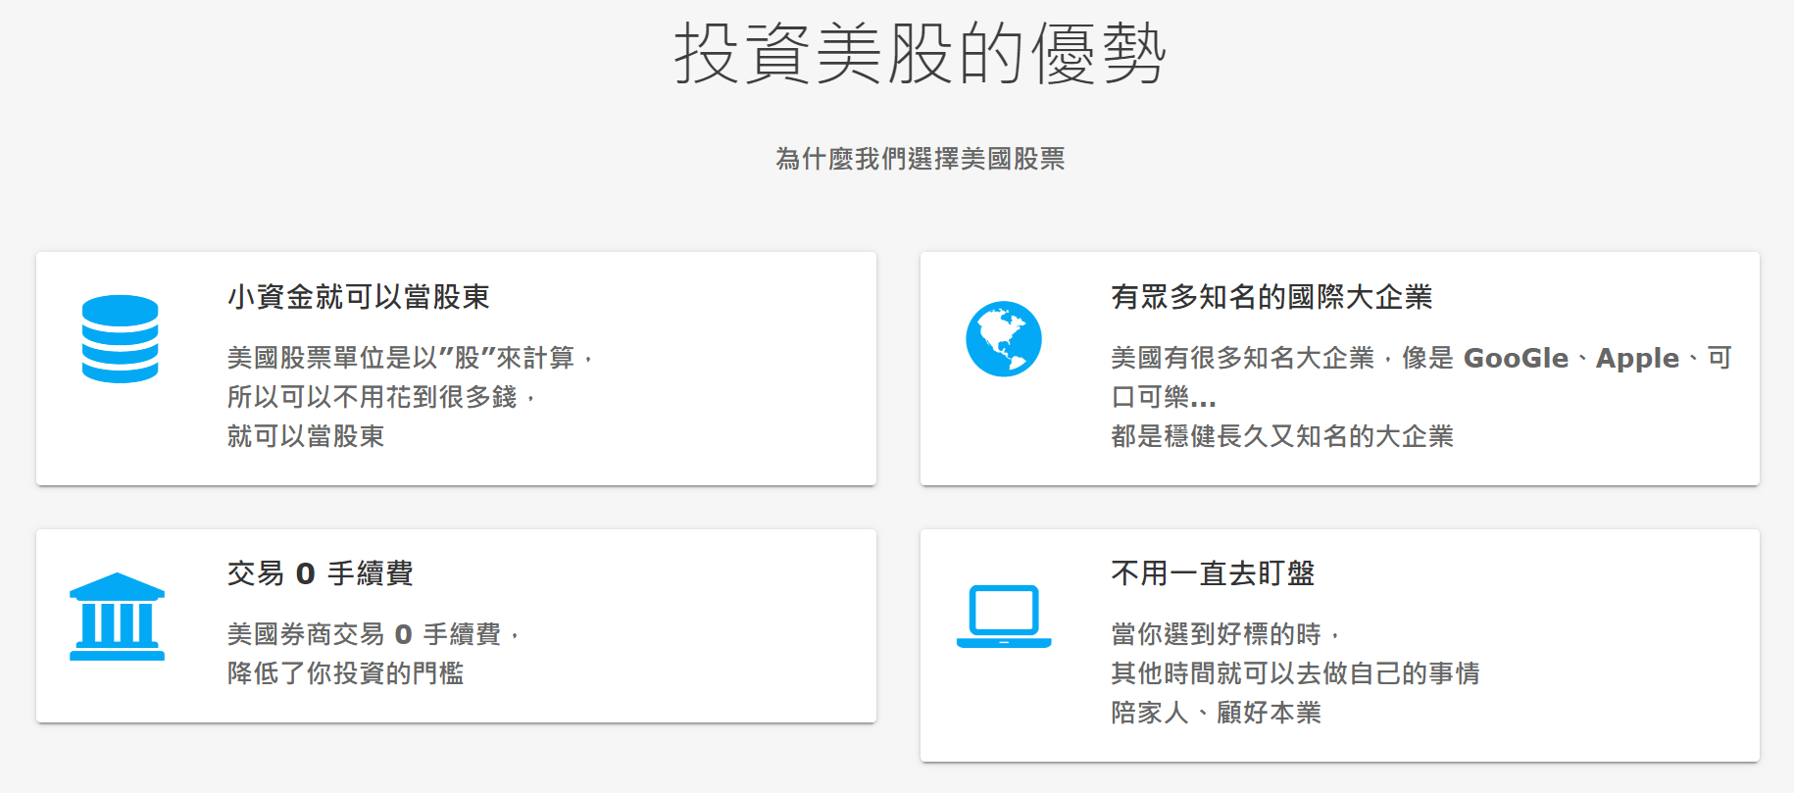Click the line 就可以當股東 in the first card
The width and height of the screenshot is (1794, 793).
coord(306,436)
